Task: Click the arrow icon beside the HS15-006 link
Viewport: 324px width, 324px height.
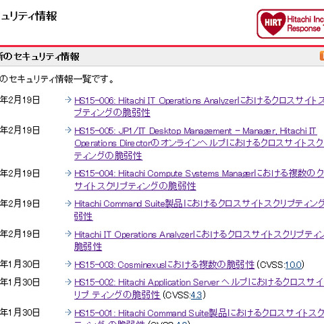Action: pos(68,100)
